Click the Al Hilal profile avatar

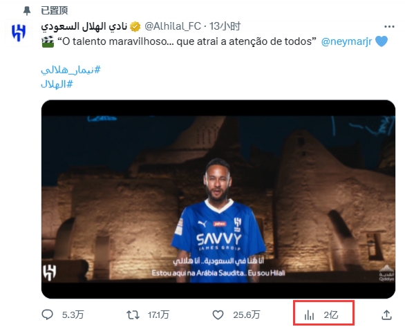click(19, 32)
